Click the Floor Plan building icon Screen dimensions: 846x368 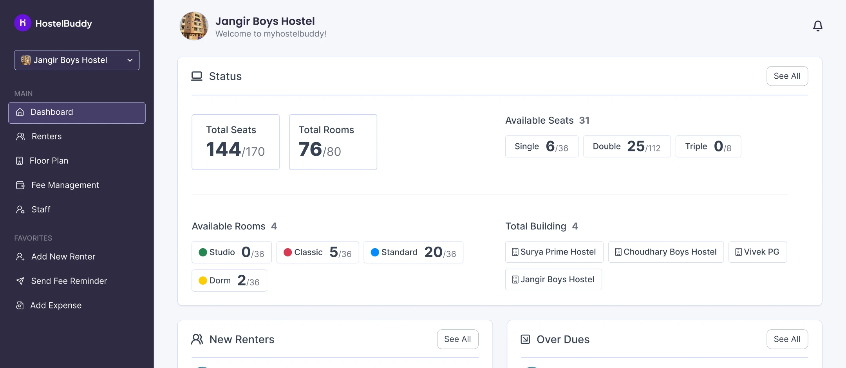point(20,161)
